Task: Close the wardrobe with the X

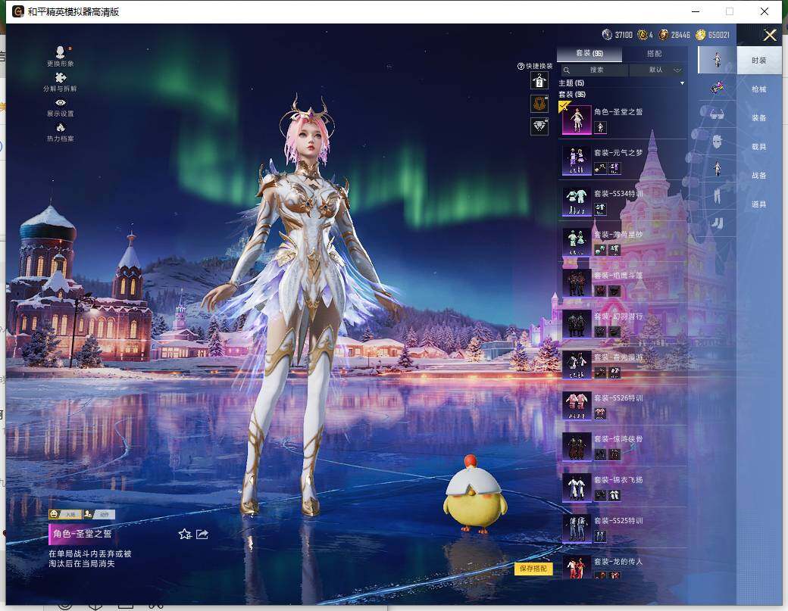Action: (x=769, y=35)
